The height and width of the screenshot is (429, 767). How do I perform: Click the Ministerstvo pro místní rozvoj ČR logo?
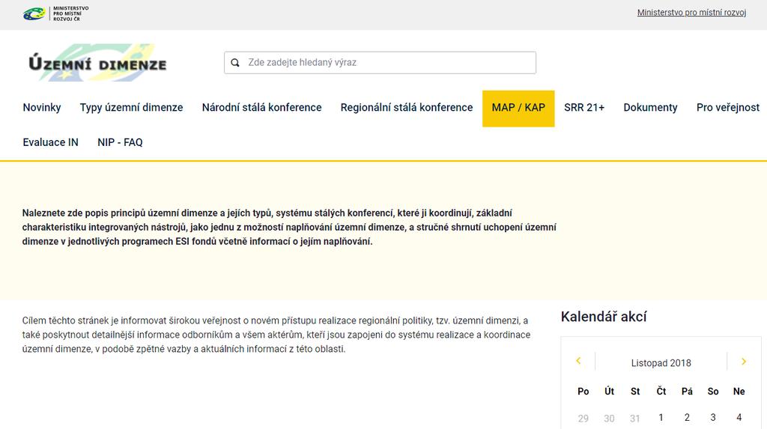point(55,13)
